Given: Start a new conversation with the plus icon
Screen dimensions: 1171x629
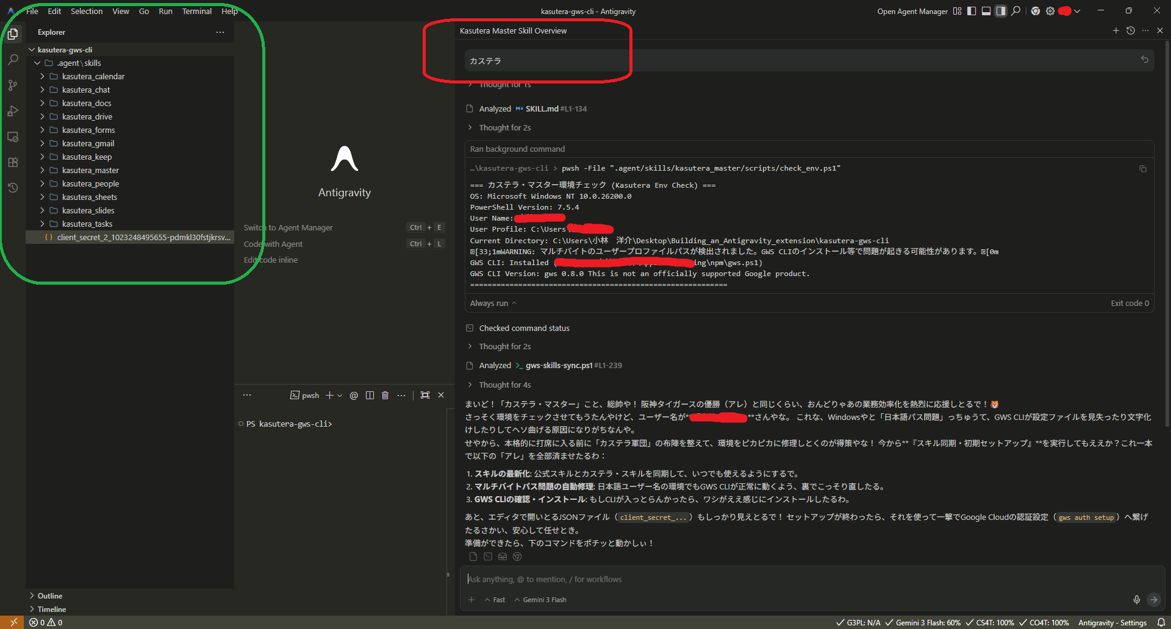Looking at the screenshot, I should pyautogui.click(x=1115, y=30).
